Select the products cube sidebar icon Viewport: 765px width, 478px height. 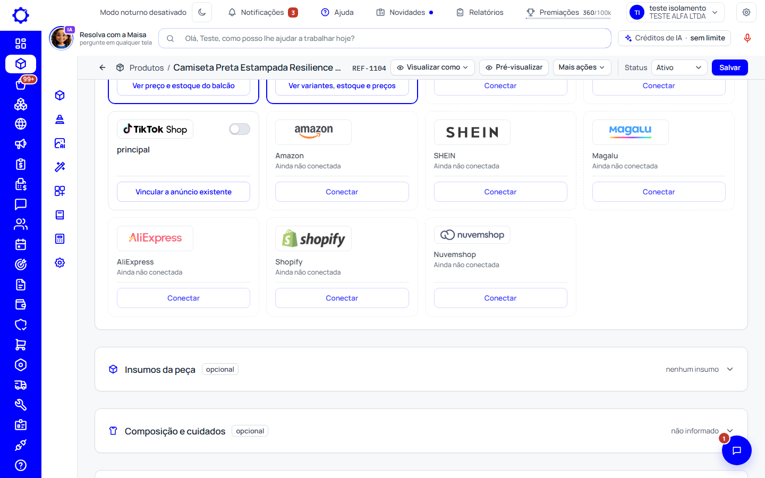[21, 64]
